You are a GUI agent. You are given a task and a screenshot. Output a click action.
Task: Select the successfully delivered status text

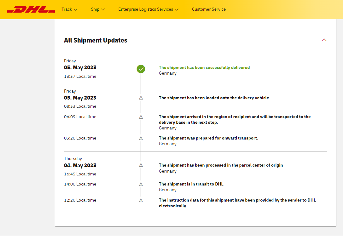(x=204, y=67)
